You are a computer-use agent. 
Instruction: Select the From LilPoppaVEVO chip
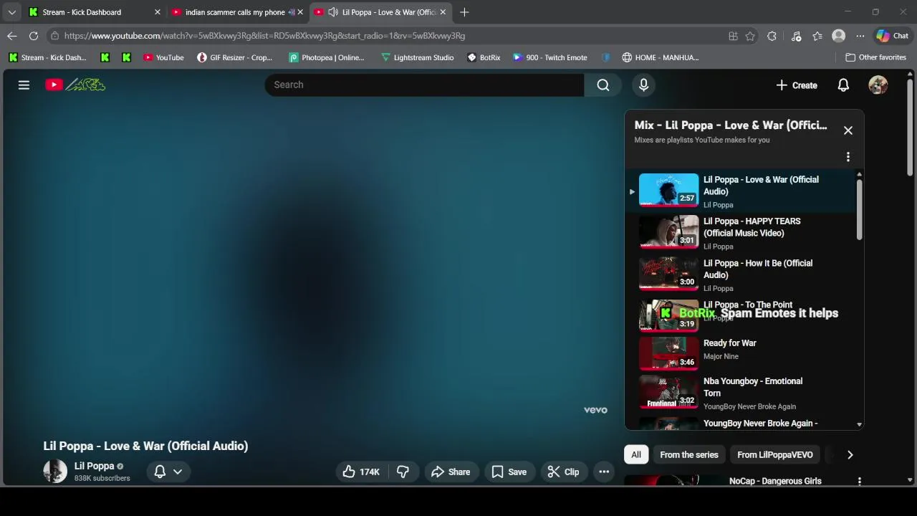tap(775, 454)
